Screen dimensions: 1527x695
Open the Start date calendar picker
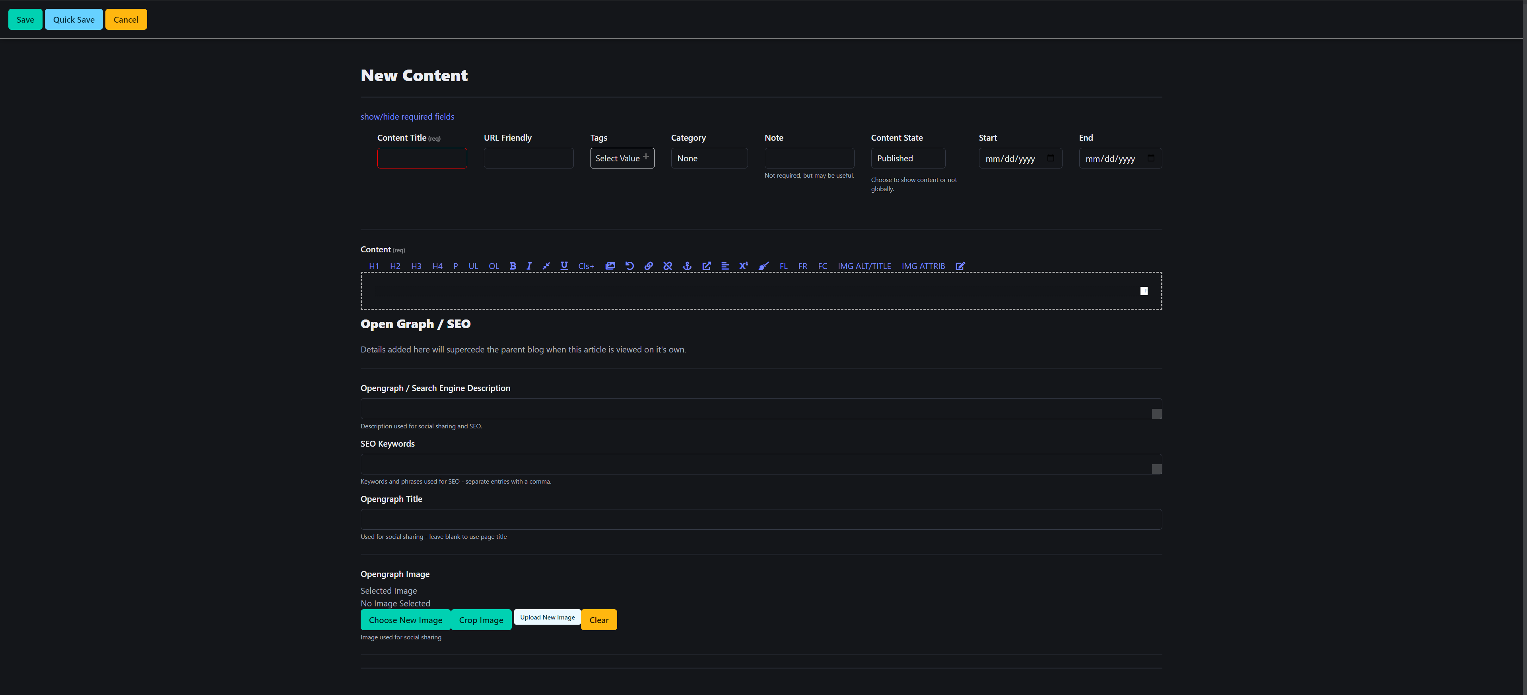(x=1050, y=158)
